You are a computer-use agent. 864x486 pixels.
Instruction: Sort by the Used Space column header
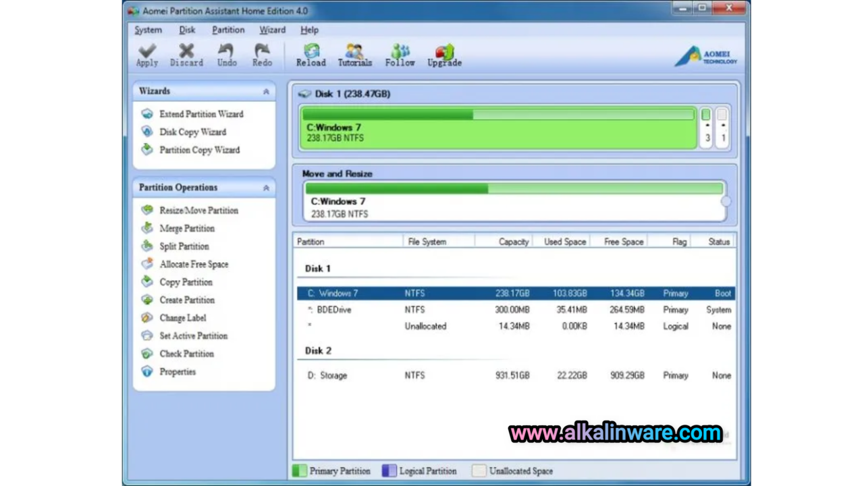(562, 242)
